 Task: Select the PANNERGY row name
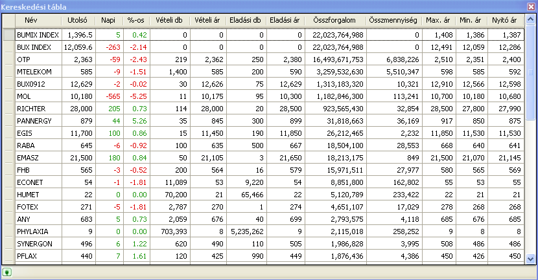pyautogui.click(x=34, y=121)
